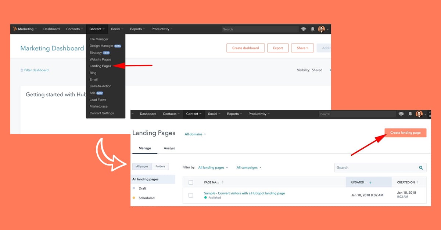The image size is (441, 230).
Task: Open Sample - Convert visitors landing page link
Action: tap(244, 193)
